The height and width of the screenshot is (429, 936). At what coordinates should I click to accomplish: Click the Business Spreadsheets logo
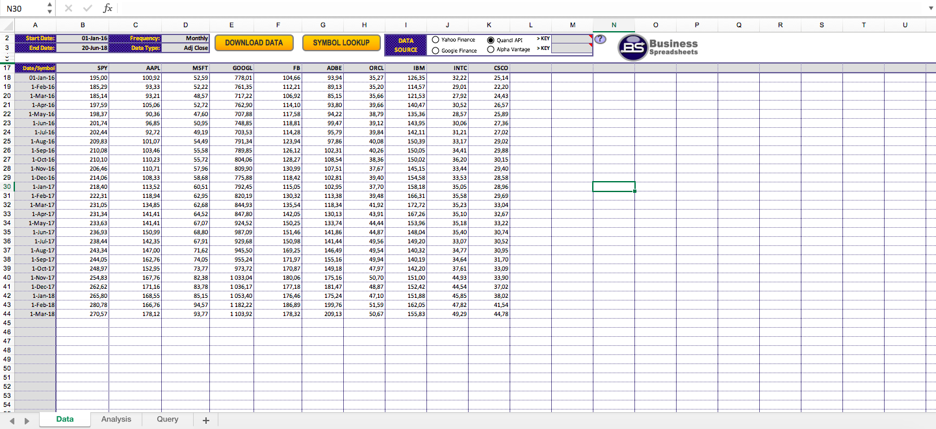click(658, 47)
